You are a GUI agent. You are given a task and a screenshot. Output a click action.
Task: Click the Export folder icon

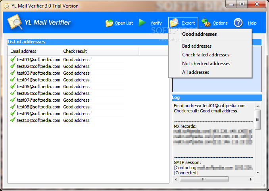174,23
